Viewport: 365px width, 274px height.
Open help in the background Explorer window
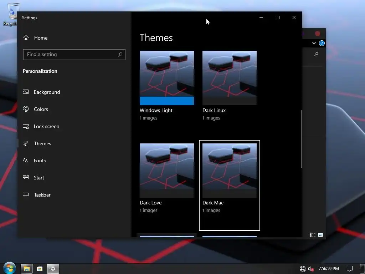pos(322,43)
